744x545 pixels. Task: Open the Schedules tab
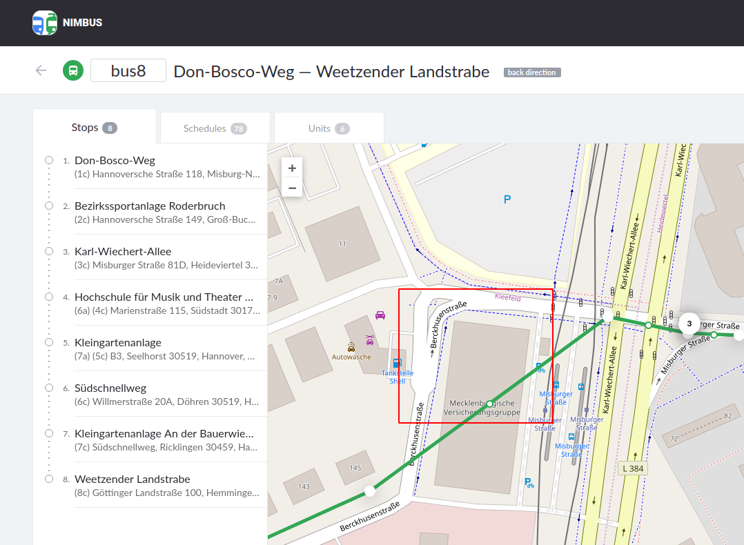pyautogui.click(x=215, y=128)
